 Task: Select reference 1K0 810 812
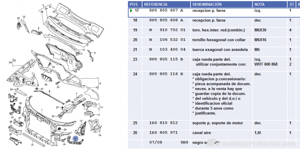163,123
